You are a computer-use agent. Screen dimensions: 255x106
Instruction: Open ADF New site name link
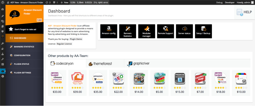click(x=25, y=3)
